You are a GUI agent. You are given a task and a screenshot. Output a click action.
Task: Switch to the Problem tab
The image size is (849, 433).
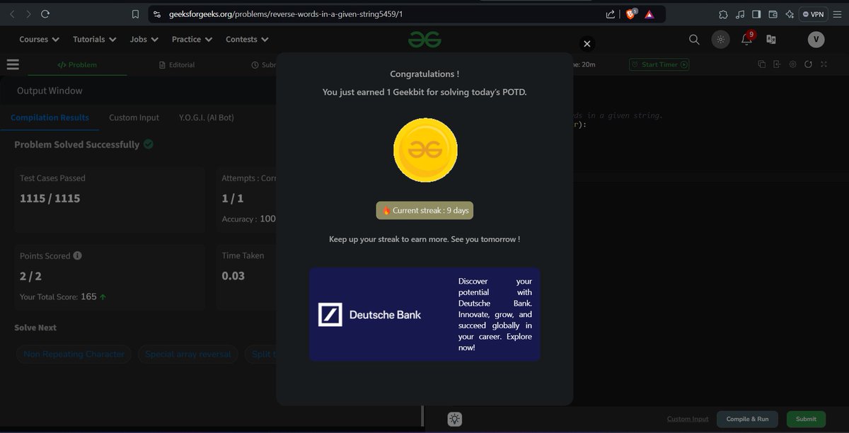pyautogui.click(x=77, y=64)
